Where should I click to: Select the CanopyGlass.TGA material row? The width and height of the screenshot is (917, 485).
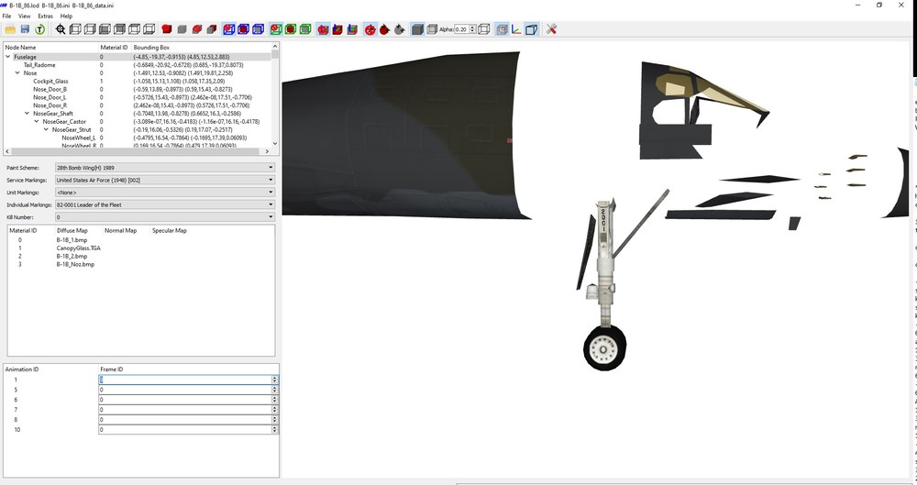pyautogui.click(x=78, y=248)
